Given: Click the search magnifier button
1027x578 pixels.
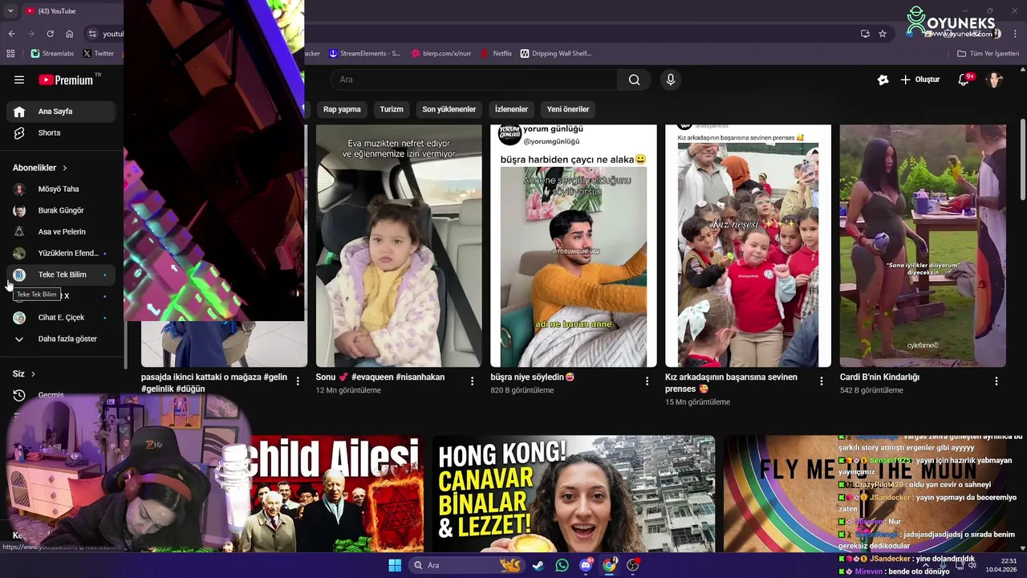Looking at the screenshot, I should pos(634,79).
